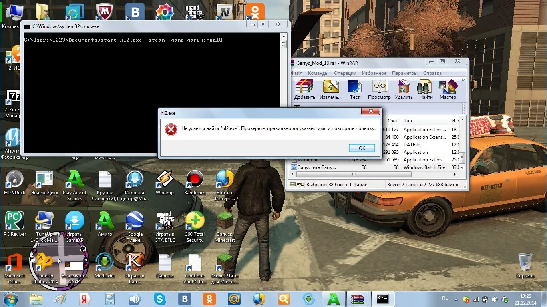This screenshot has width=547, height=307.
Task: Click the cmd.exe title bar system icon
Action: coord(27,26)
